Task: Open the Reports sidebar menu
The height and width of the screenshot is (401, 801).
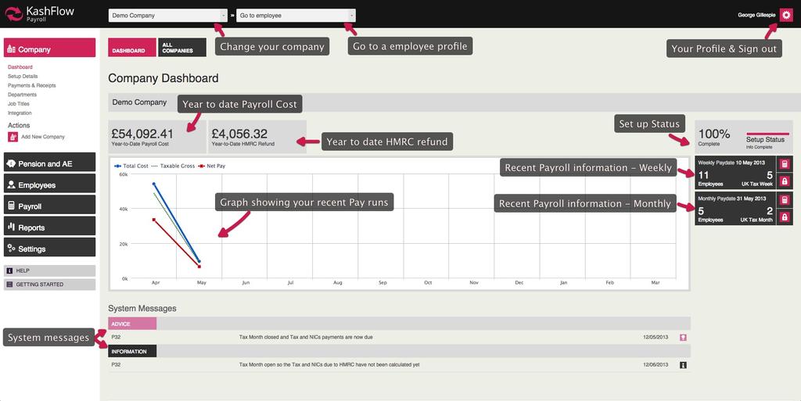Action: [x=49, y=227]
